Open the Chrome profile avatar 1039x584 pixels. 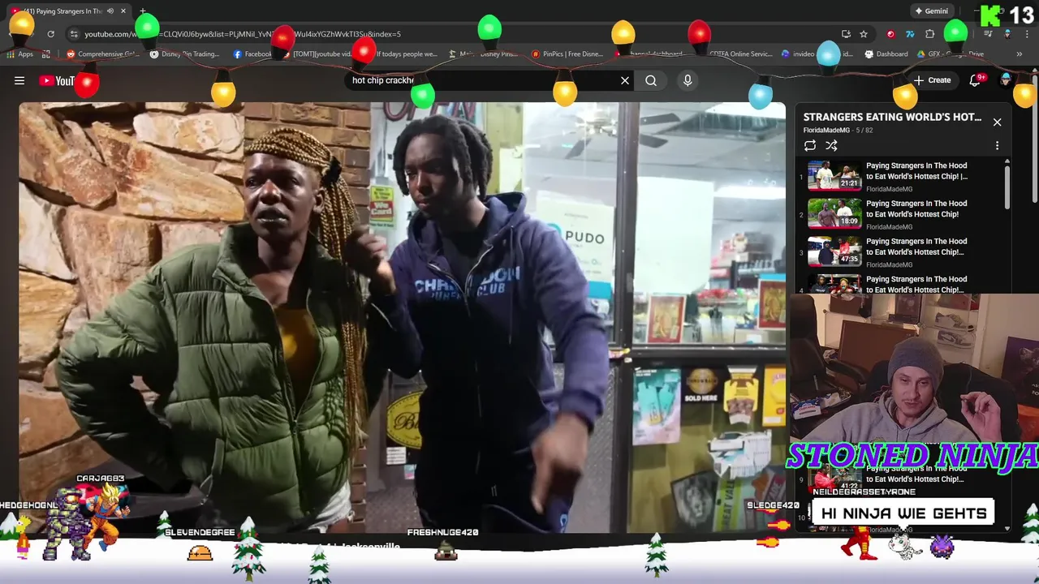click(x=1007, y=34)
